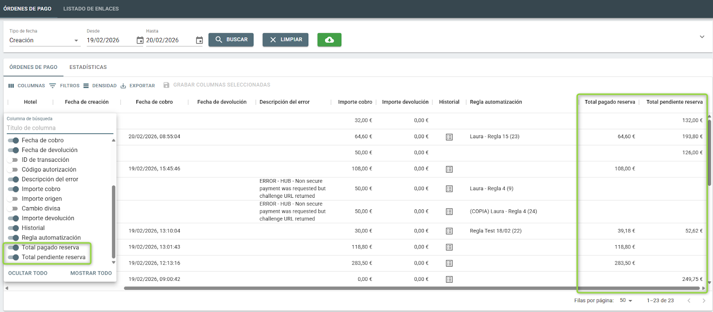Enable the ID de transacción column switch
Viewport: 713px width, 312px height.
point(13,160)
